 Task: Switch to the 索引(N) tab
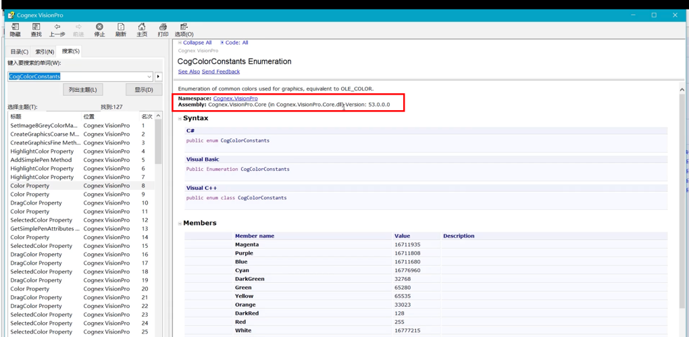click(x=45, y=51)
